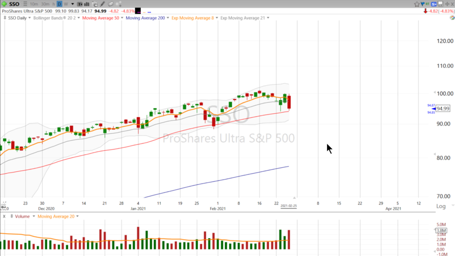Click the move window crosshair icon
This screenshot has height=256, width=455.
tap(447, 4)
